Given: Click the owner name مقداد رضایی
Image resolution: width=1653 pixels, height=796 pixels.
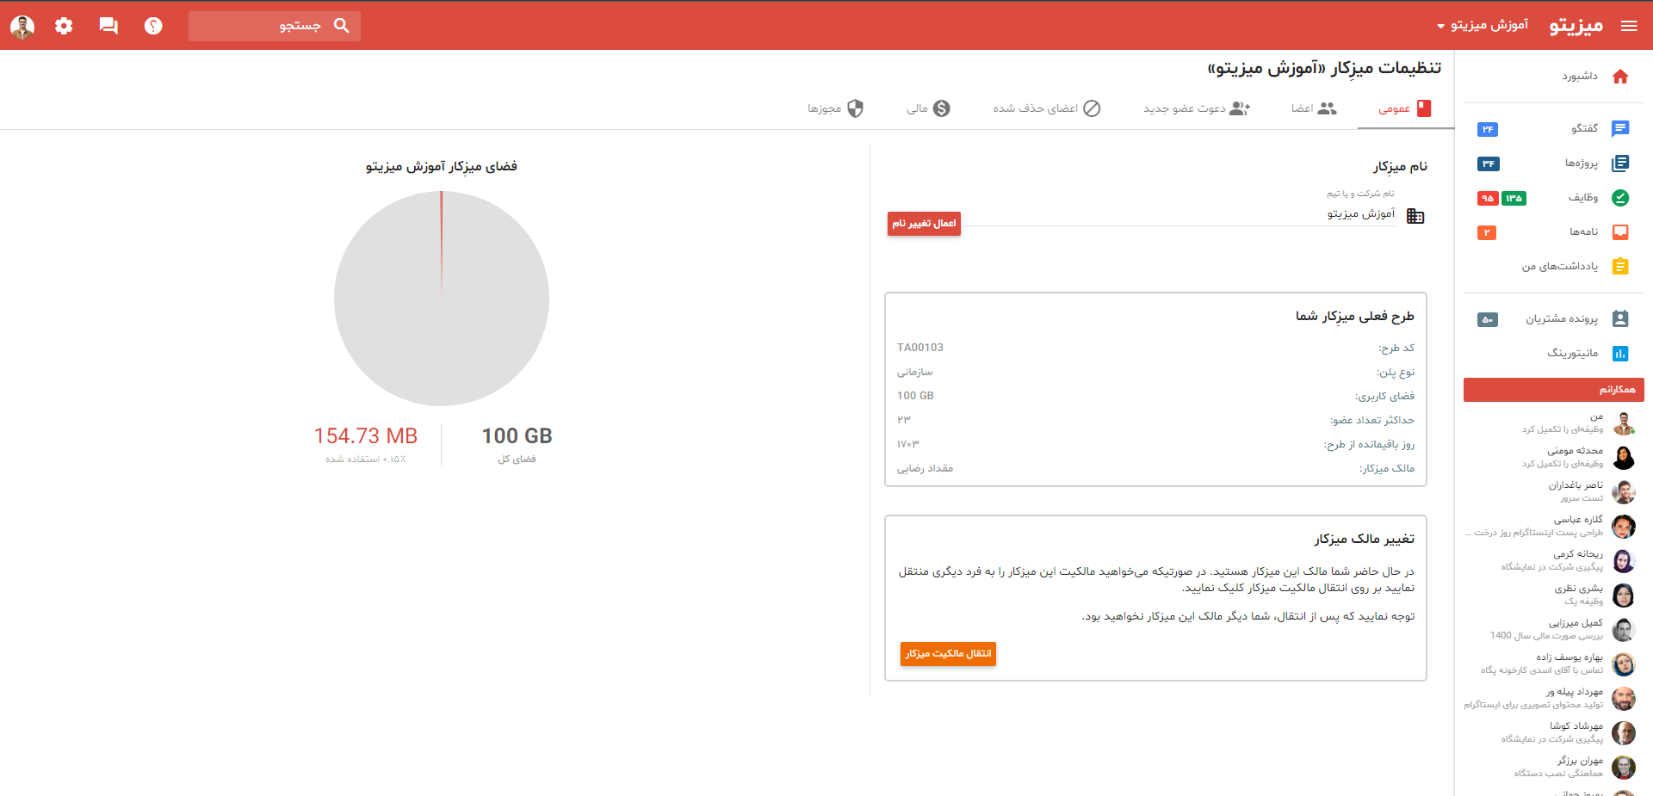Looking at the screenshot, I should coord(925,468).
